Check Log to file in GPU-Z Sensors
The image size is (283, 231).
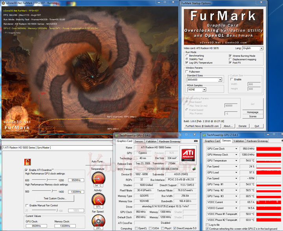(x=207, y=225)
